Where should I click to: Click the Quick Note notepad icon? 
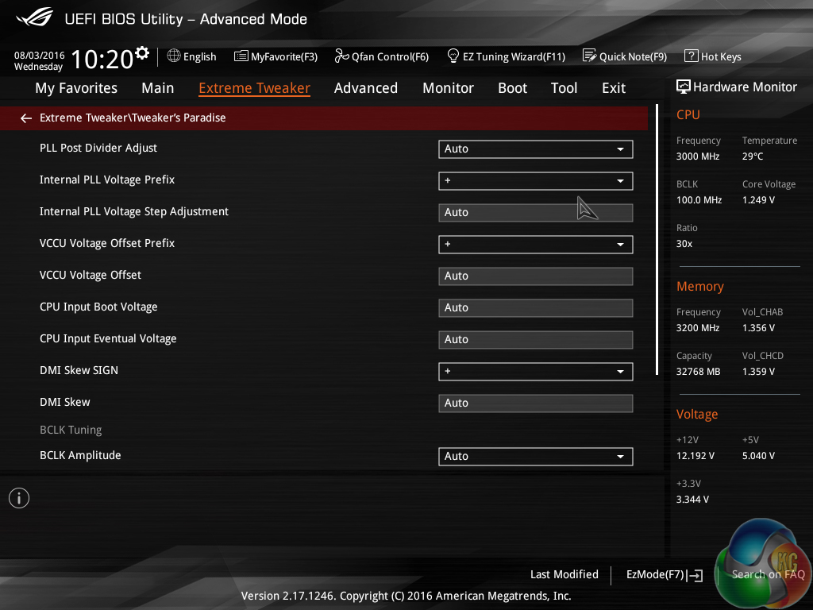click(x=590, y=56)
